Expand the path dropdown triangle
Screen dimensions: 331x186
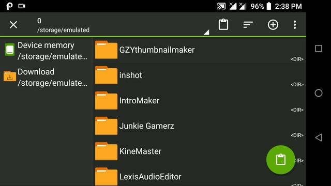[206, 32]
